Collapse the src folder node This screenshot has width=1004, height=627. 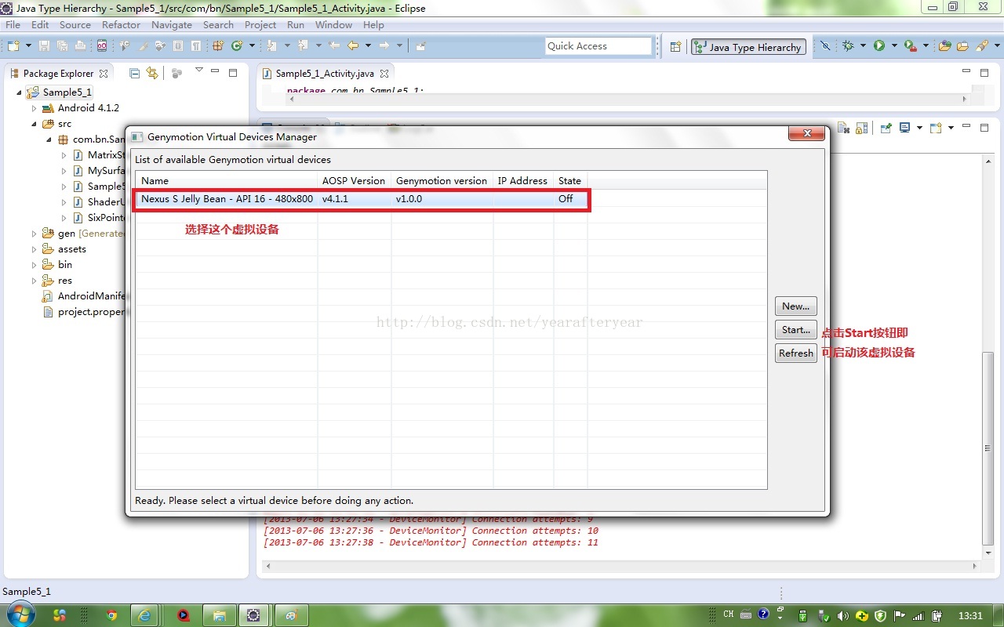tap(35, 124)
